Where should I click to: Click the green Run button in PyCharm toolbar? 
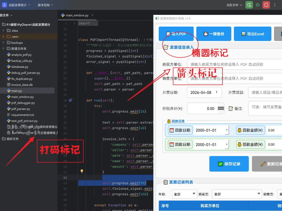pyautogui.click(x=249, y=5)
